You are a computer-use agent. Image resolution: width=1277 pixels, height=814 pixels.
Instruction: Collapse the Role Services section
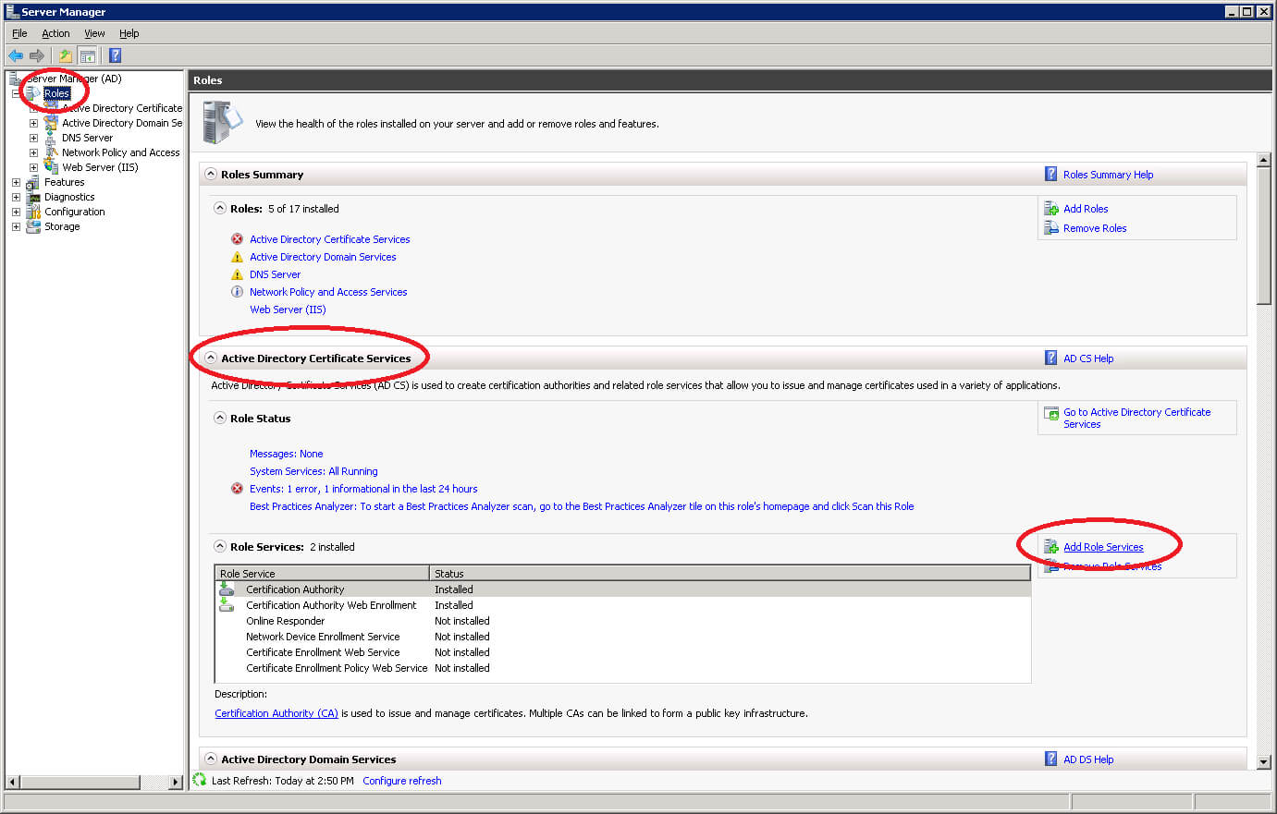tap(220, 546)
